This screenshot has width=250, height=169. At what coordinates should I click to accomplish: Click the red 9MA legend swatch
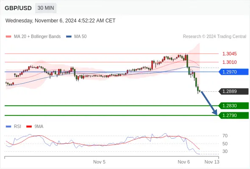tap(29, 127)
